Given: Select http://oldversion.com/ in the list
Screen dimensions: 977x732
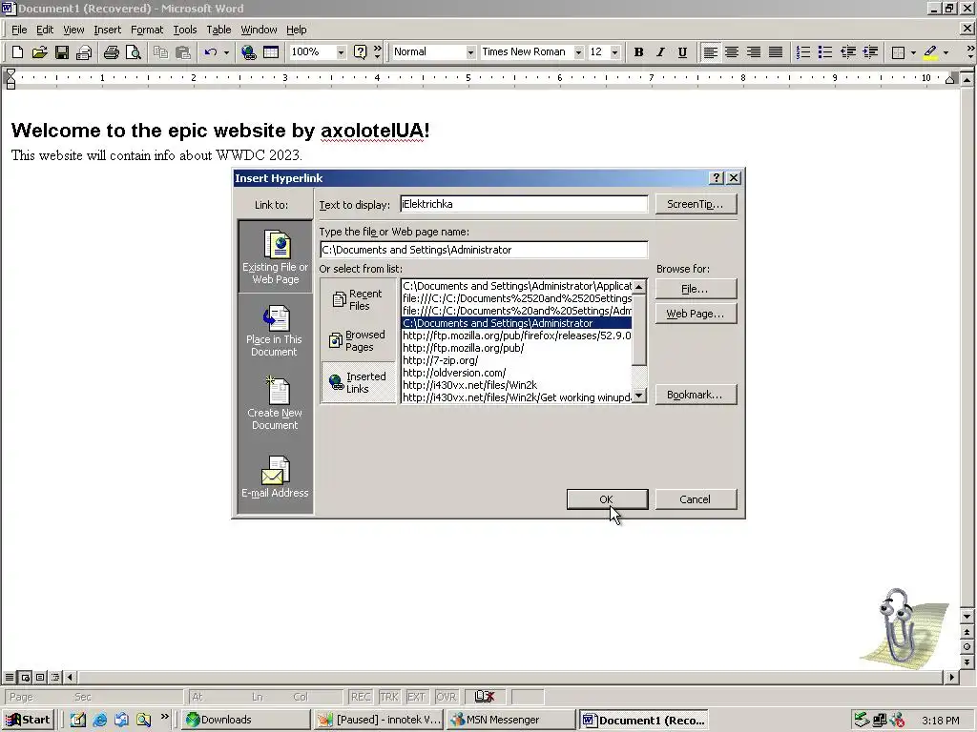Looking at the screenshot, I should (516, 373).
